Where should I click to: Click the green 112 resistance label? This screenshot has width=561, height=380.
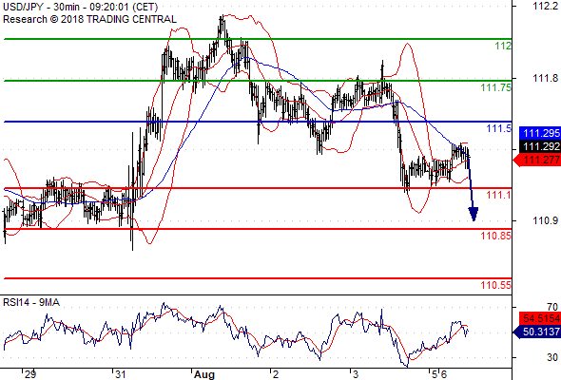[503, 46]
